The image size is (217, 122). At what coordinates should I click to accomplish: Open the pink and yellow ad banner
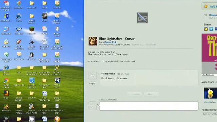pyautogui.click(x=209, y=55)
